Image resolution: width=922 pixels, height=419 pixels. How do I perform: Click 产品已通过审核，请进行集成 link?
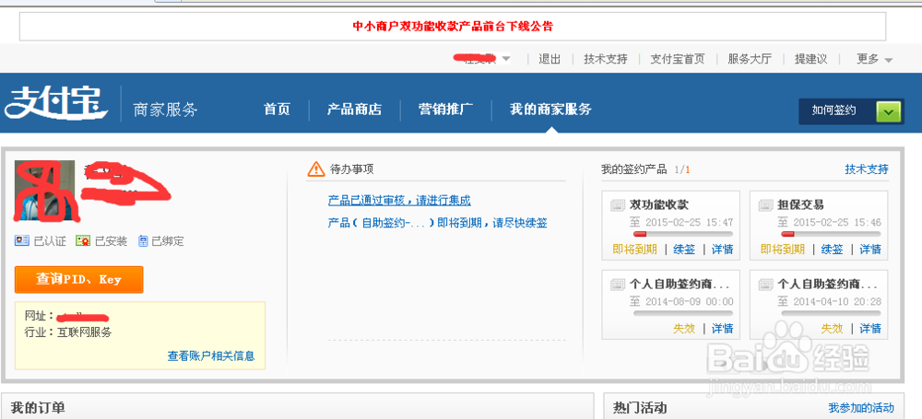click(399, 201)
